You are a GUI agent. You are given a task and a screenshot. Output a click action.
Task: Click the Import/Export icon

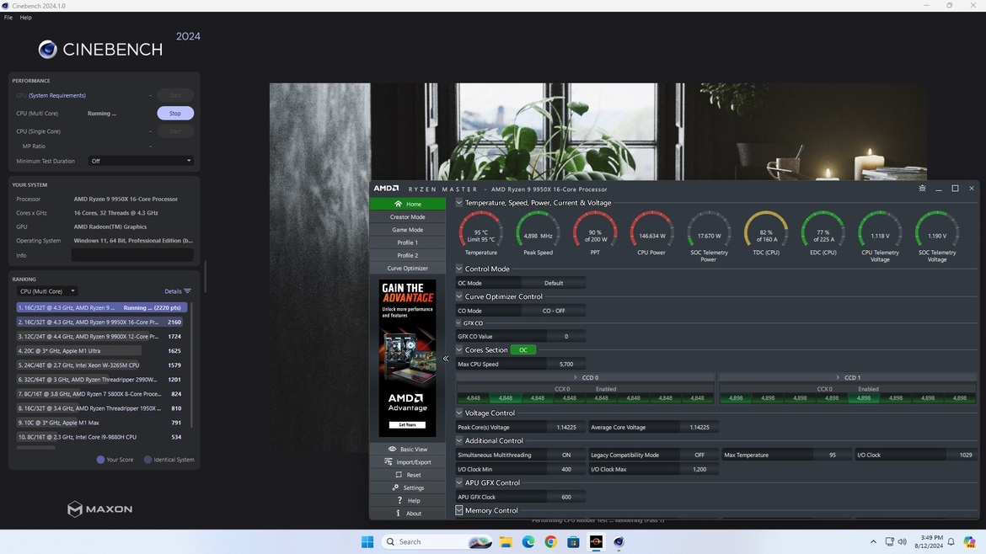coord(388,461)
